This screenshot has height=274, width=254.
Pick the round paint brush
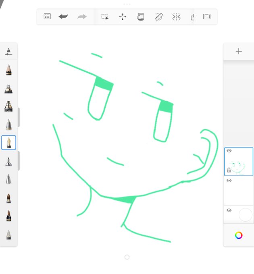click(8, 198)
